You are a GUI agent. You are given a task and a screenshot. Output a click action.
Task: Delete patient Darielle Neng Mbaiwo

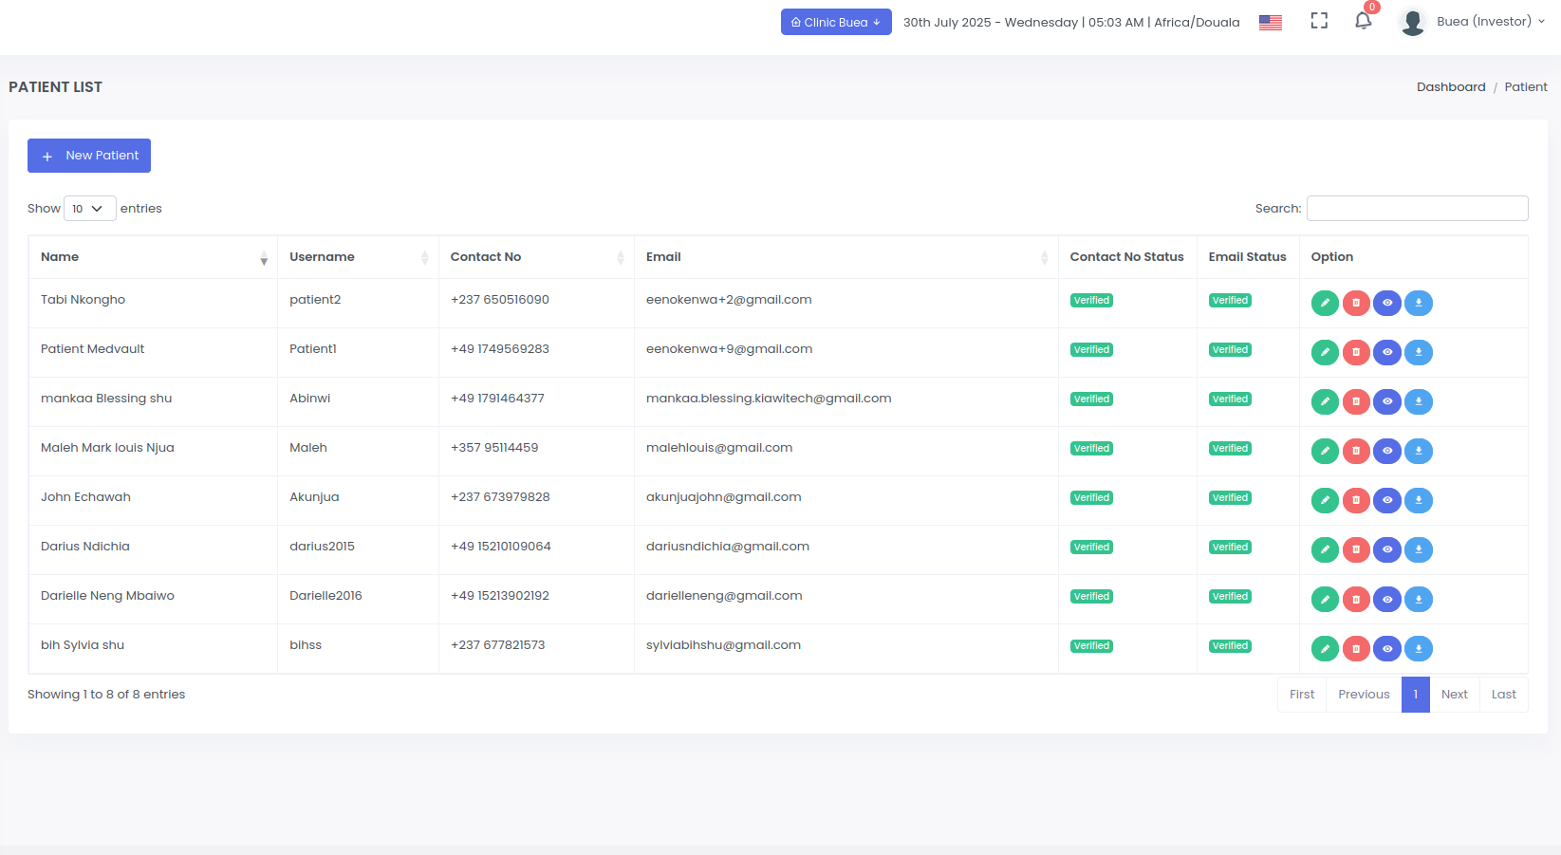point(1356,599)
